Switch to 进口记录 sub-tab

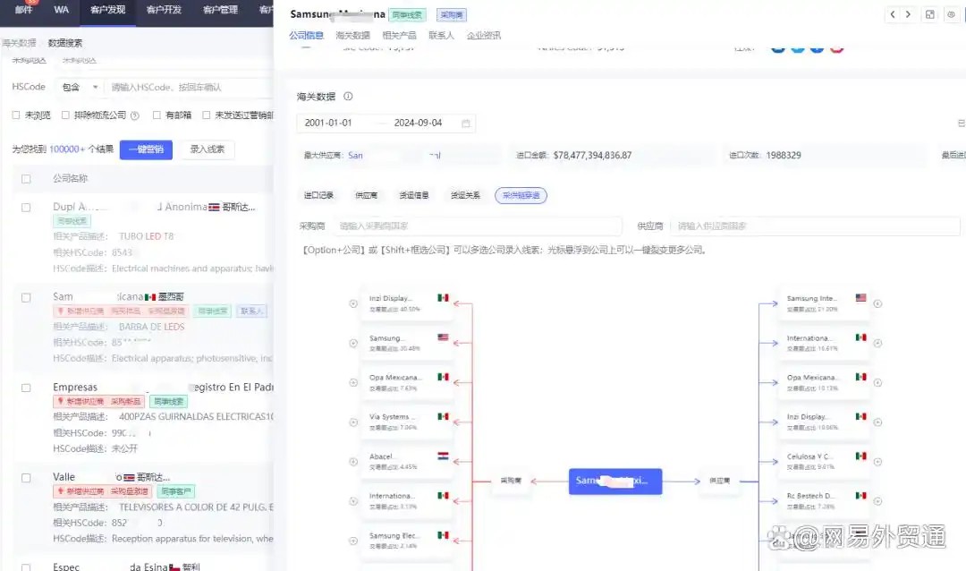[318, 195]
